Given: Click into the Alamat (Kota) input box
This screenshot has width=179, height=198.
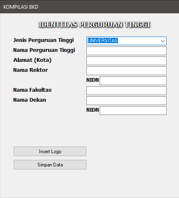Looking at the screenshot, I should coord(126,61).
